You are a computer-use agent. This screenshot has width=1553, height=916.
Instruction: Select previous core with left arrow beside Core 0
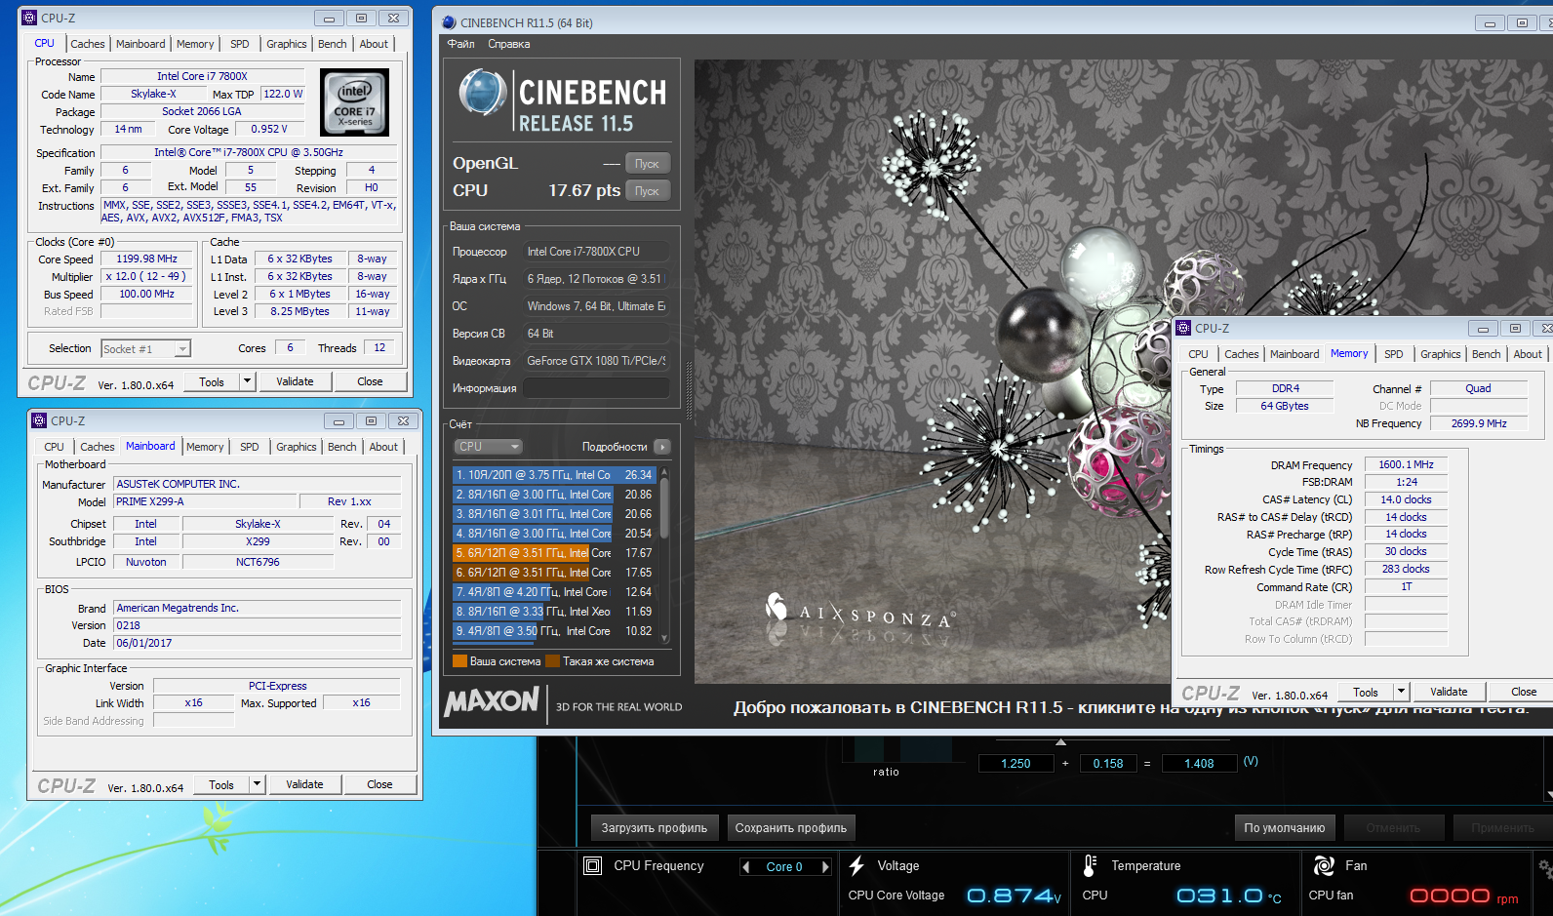[x=746, y=866]
